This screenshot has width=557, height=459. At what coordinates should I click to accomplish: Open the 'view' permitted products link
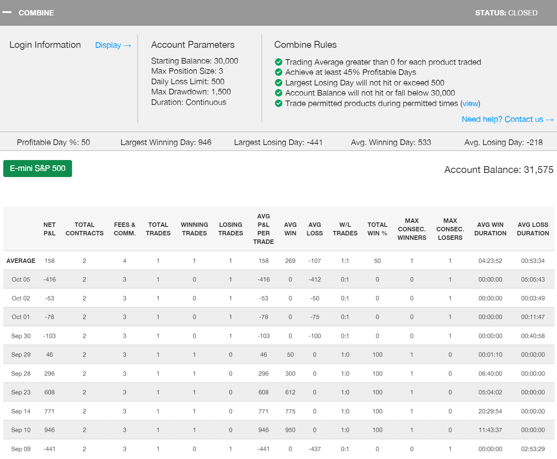point(470,103)
